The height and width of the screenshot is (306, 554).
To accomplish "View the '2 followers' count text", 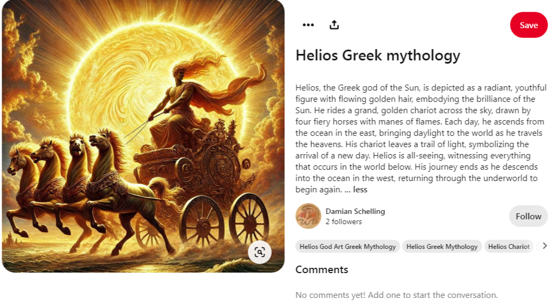I will pyautogui.click(x=344, y=221).
